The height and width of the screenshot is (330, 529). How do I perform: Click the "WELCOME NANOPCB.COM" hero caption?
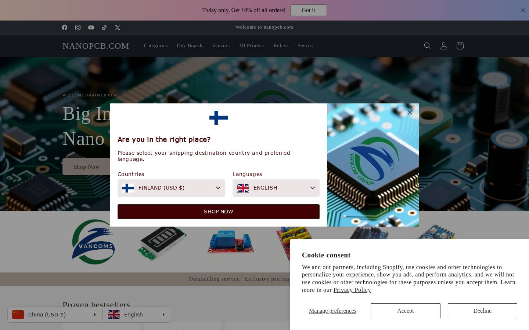coord(90,95)
